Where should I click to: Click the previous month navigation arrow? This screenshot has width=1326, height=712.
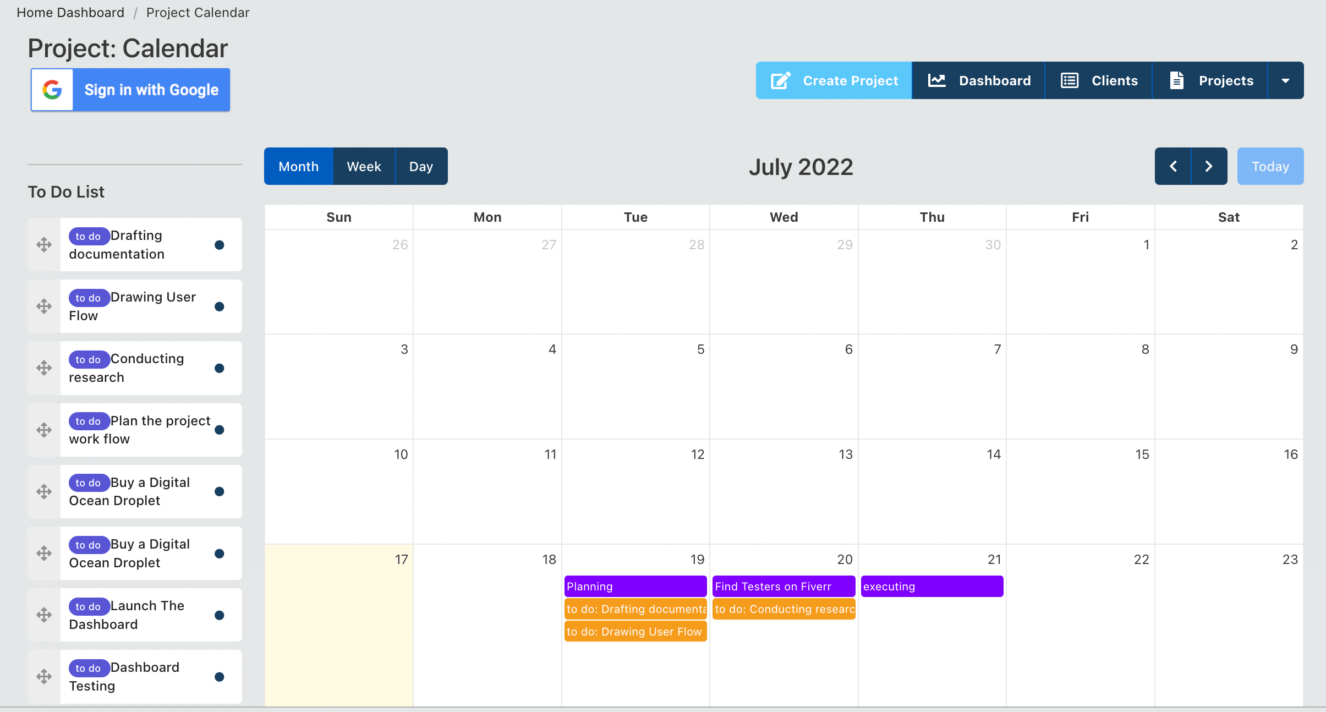1172,166
